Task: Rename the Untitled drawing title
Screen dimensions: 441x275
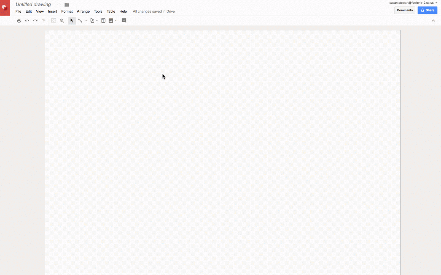Action: click(33, 4)
